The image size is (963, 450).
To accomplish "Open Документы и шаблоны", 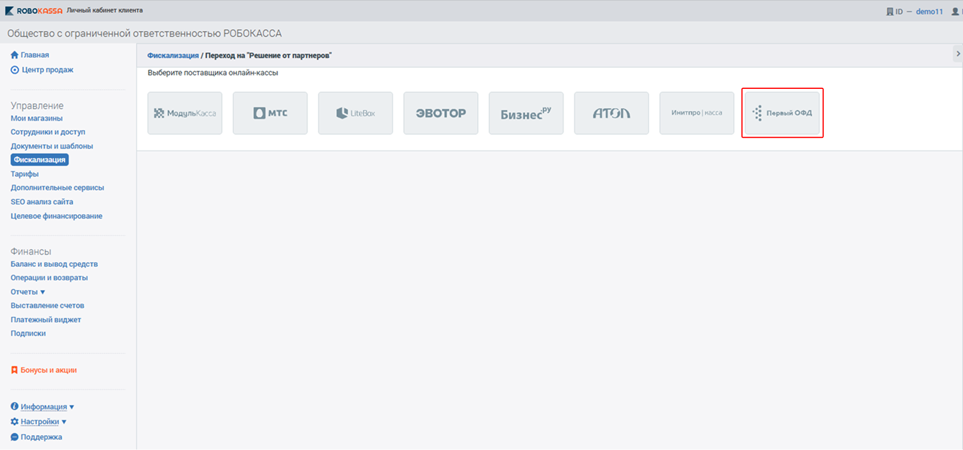I will tap(52, 146).
